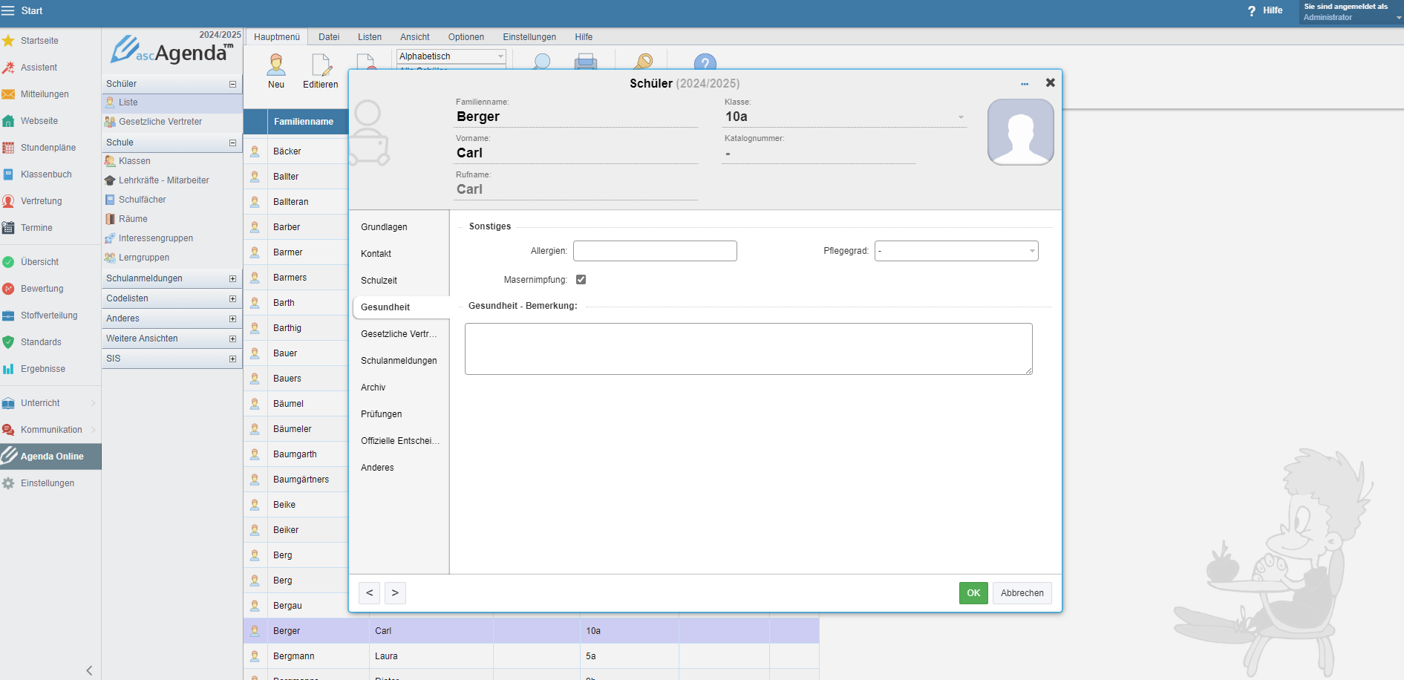Open the Stundenpläne sidebar icon
Image resolution: width=1404 pixels, height=680 pixels.
click(x=8, y=148)
